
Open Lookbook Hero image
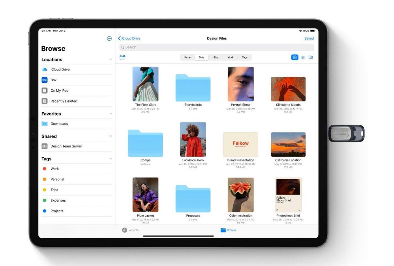(193, 139)
